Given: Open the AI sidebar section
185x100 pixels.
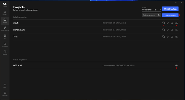Looking at the screenshot, I should [x=5, y=37].
